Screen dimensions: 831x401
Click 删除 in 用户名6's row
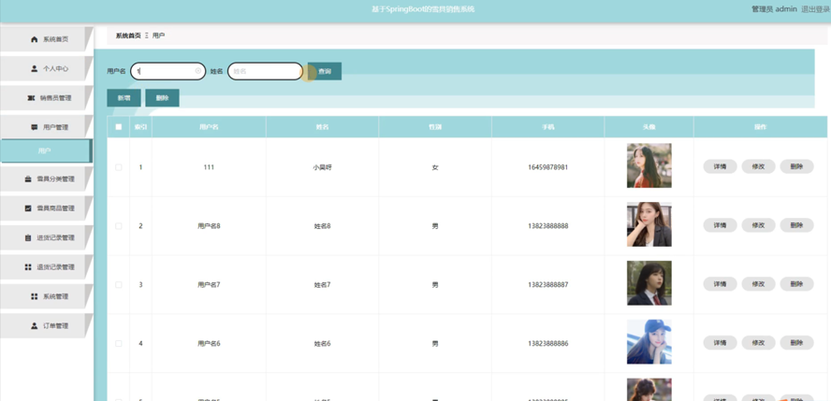pyautogui.click(x=796, y=343)
